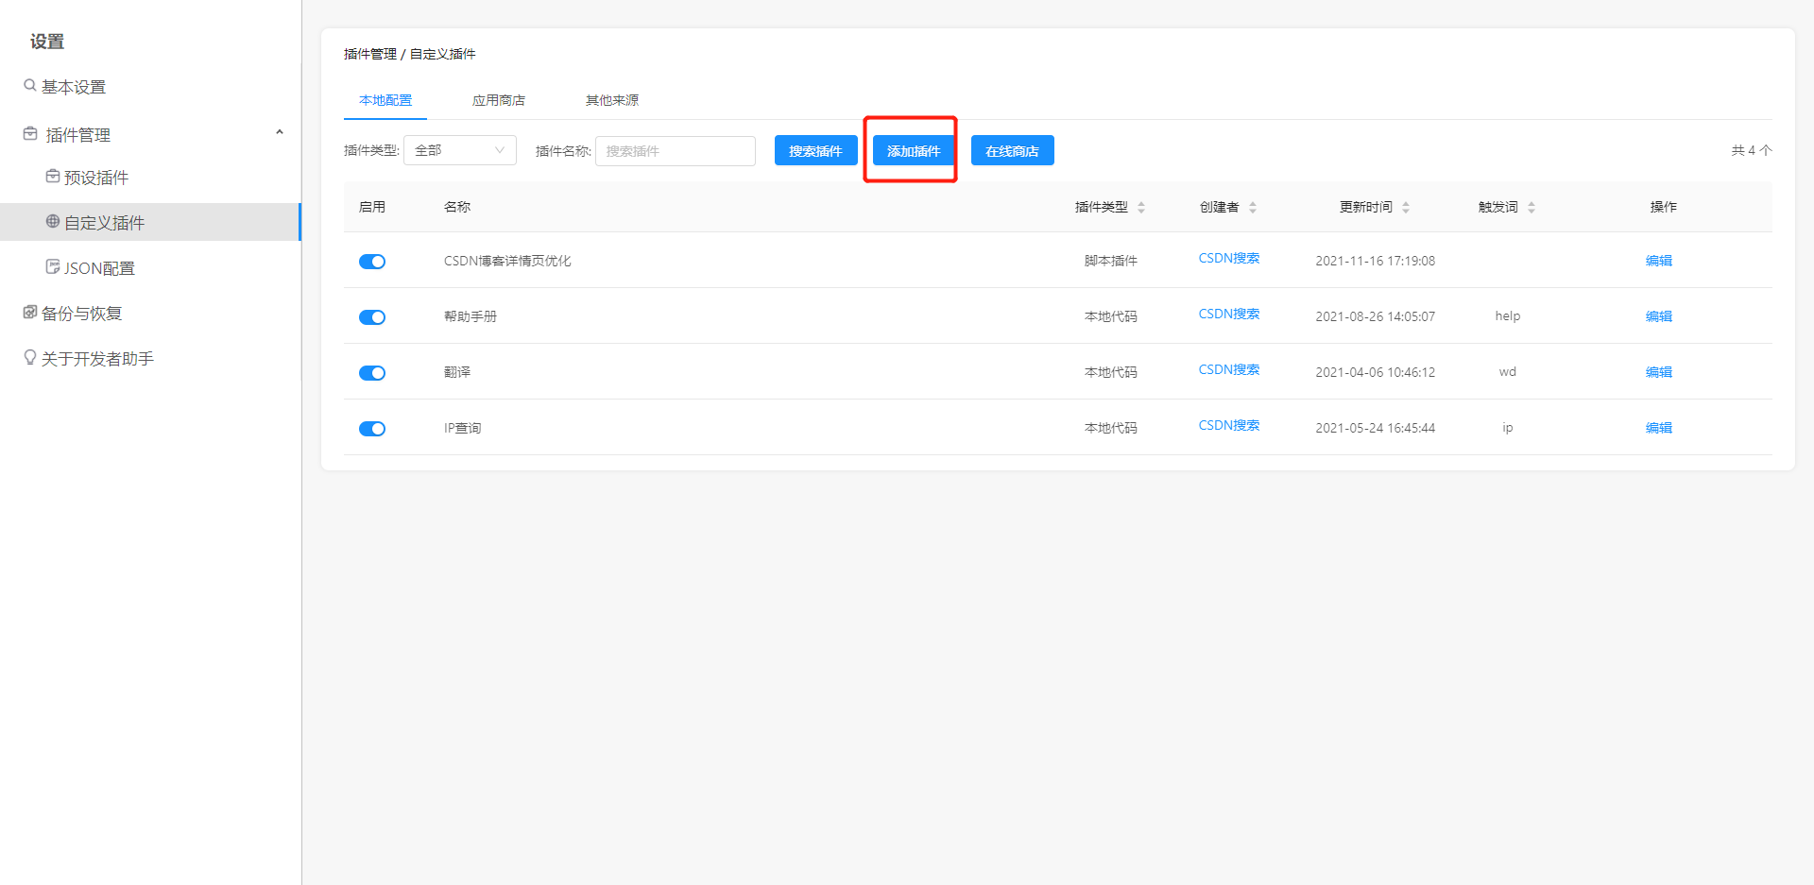
Task: Click the 备份与恢复 icon
Action: tap(30, 313)
